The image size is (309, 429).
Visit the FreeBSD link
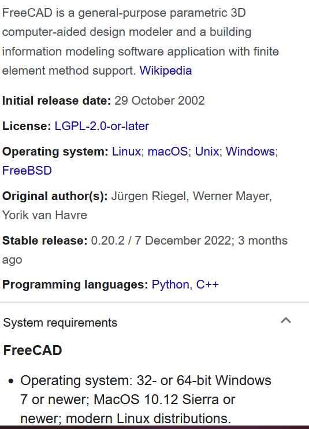27,171
